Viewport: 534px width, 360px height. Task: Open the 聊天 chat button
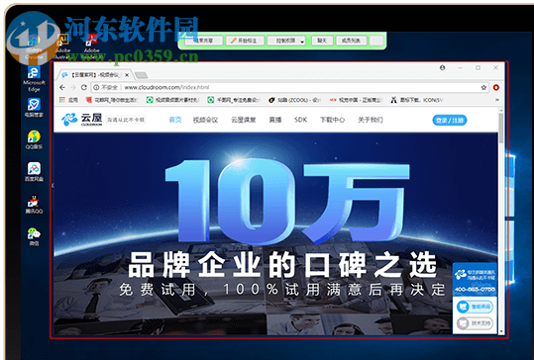click(x=322, y=41)
